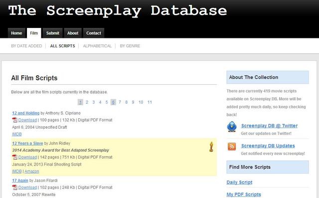Click the PDF icon for 12 and Holding
Image resolution: width=319 pixels, height=198 pixels.
pyautogui.click(x=14, y=120)
